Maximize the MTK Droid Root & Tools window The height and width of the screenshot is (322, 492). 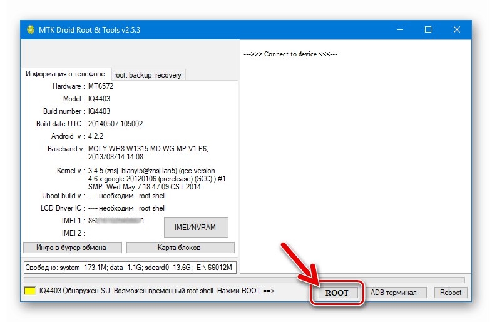coord(428,30)
